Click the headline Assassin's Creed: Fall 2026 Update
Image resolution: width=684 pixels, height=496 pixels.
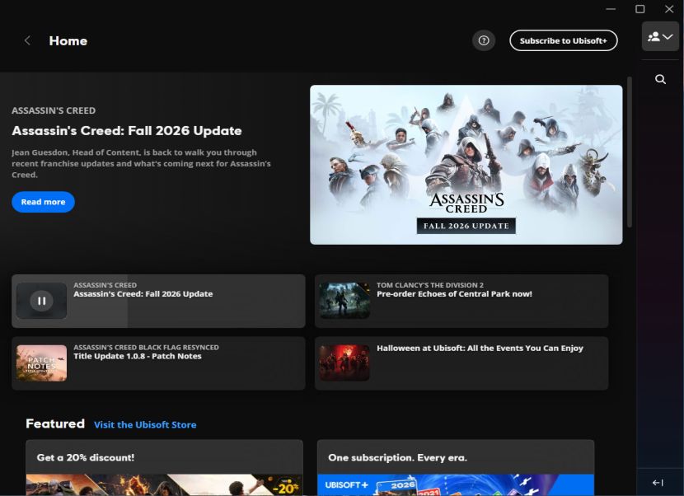click(x=127, y=130)
